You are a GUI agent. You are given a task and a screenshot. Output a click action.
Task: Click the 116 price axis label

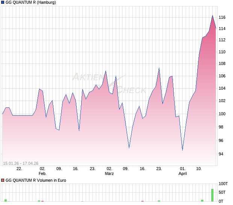[222, 17]
